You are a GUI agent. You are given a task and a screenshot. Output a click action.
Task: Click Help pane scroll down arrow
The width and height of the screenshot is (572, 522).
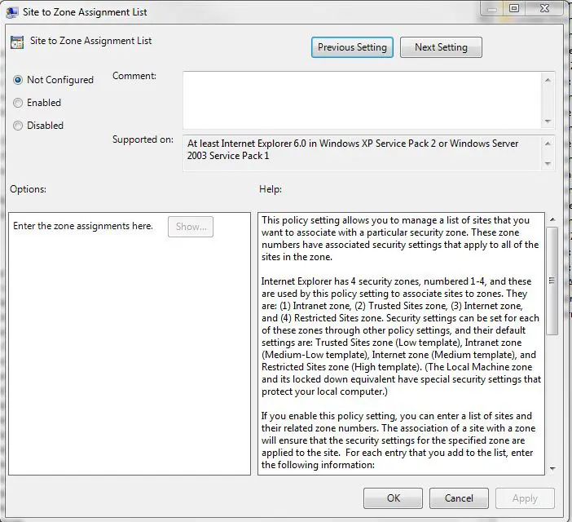click(552, 468)
